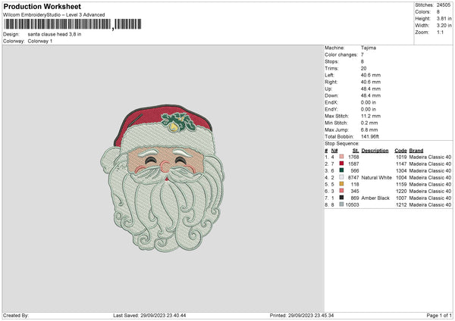Click the orange swatch for code 1159
The height and width of the screenshot is (321, 455).
341,184
